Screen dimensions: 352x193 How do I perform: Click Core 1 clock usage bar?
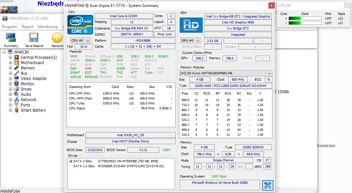click(305, 23)
